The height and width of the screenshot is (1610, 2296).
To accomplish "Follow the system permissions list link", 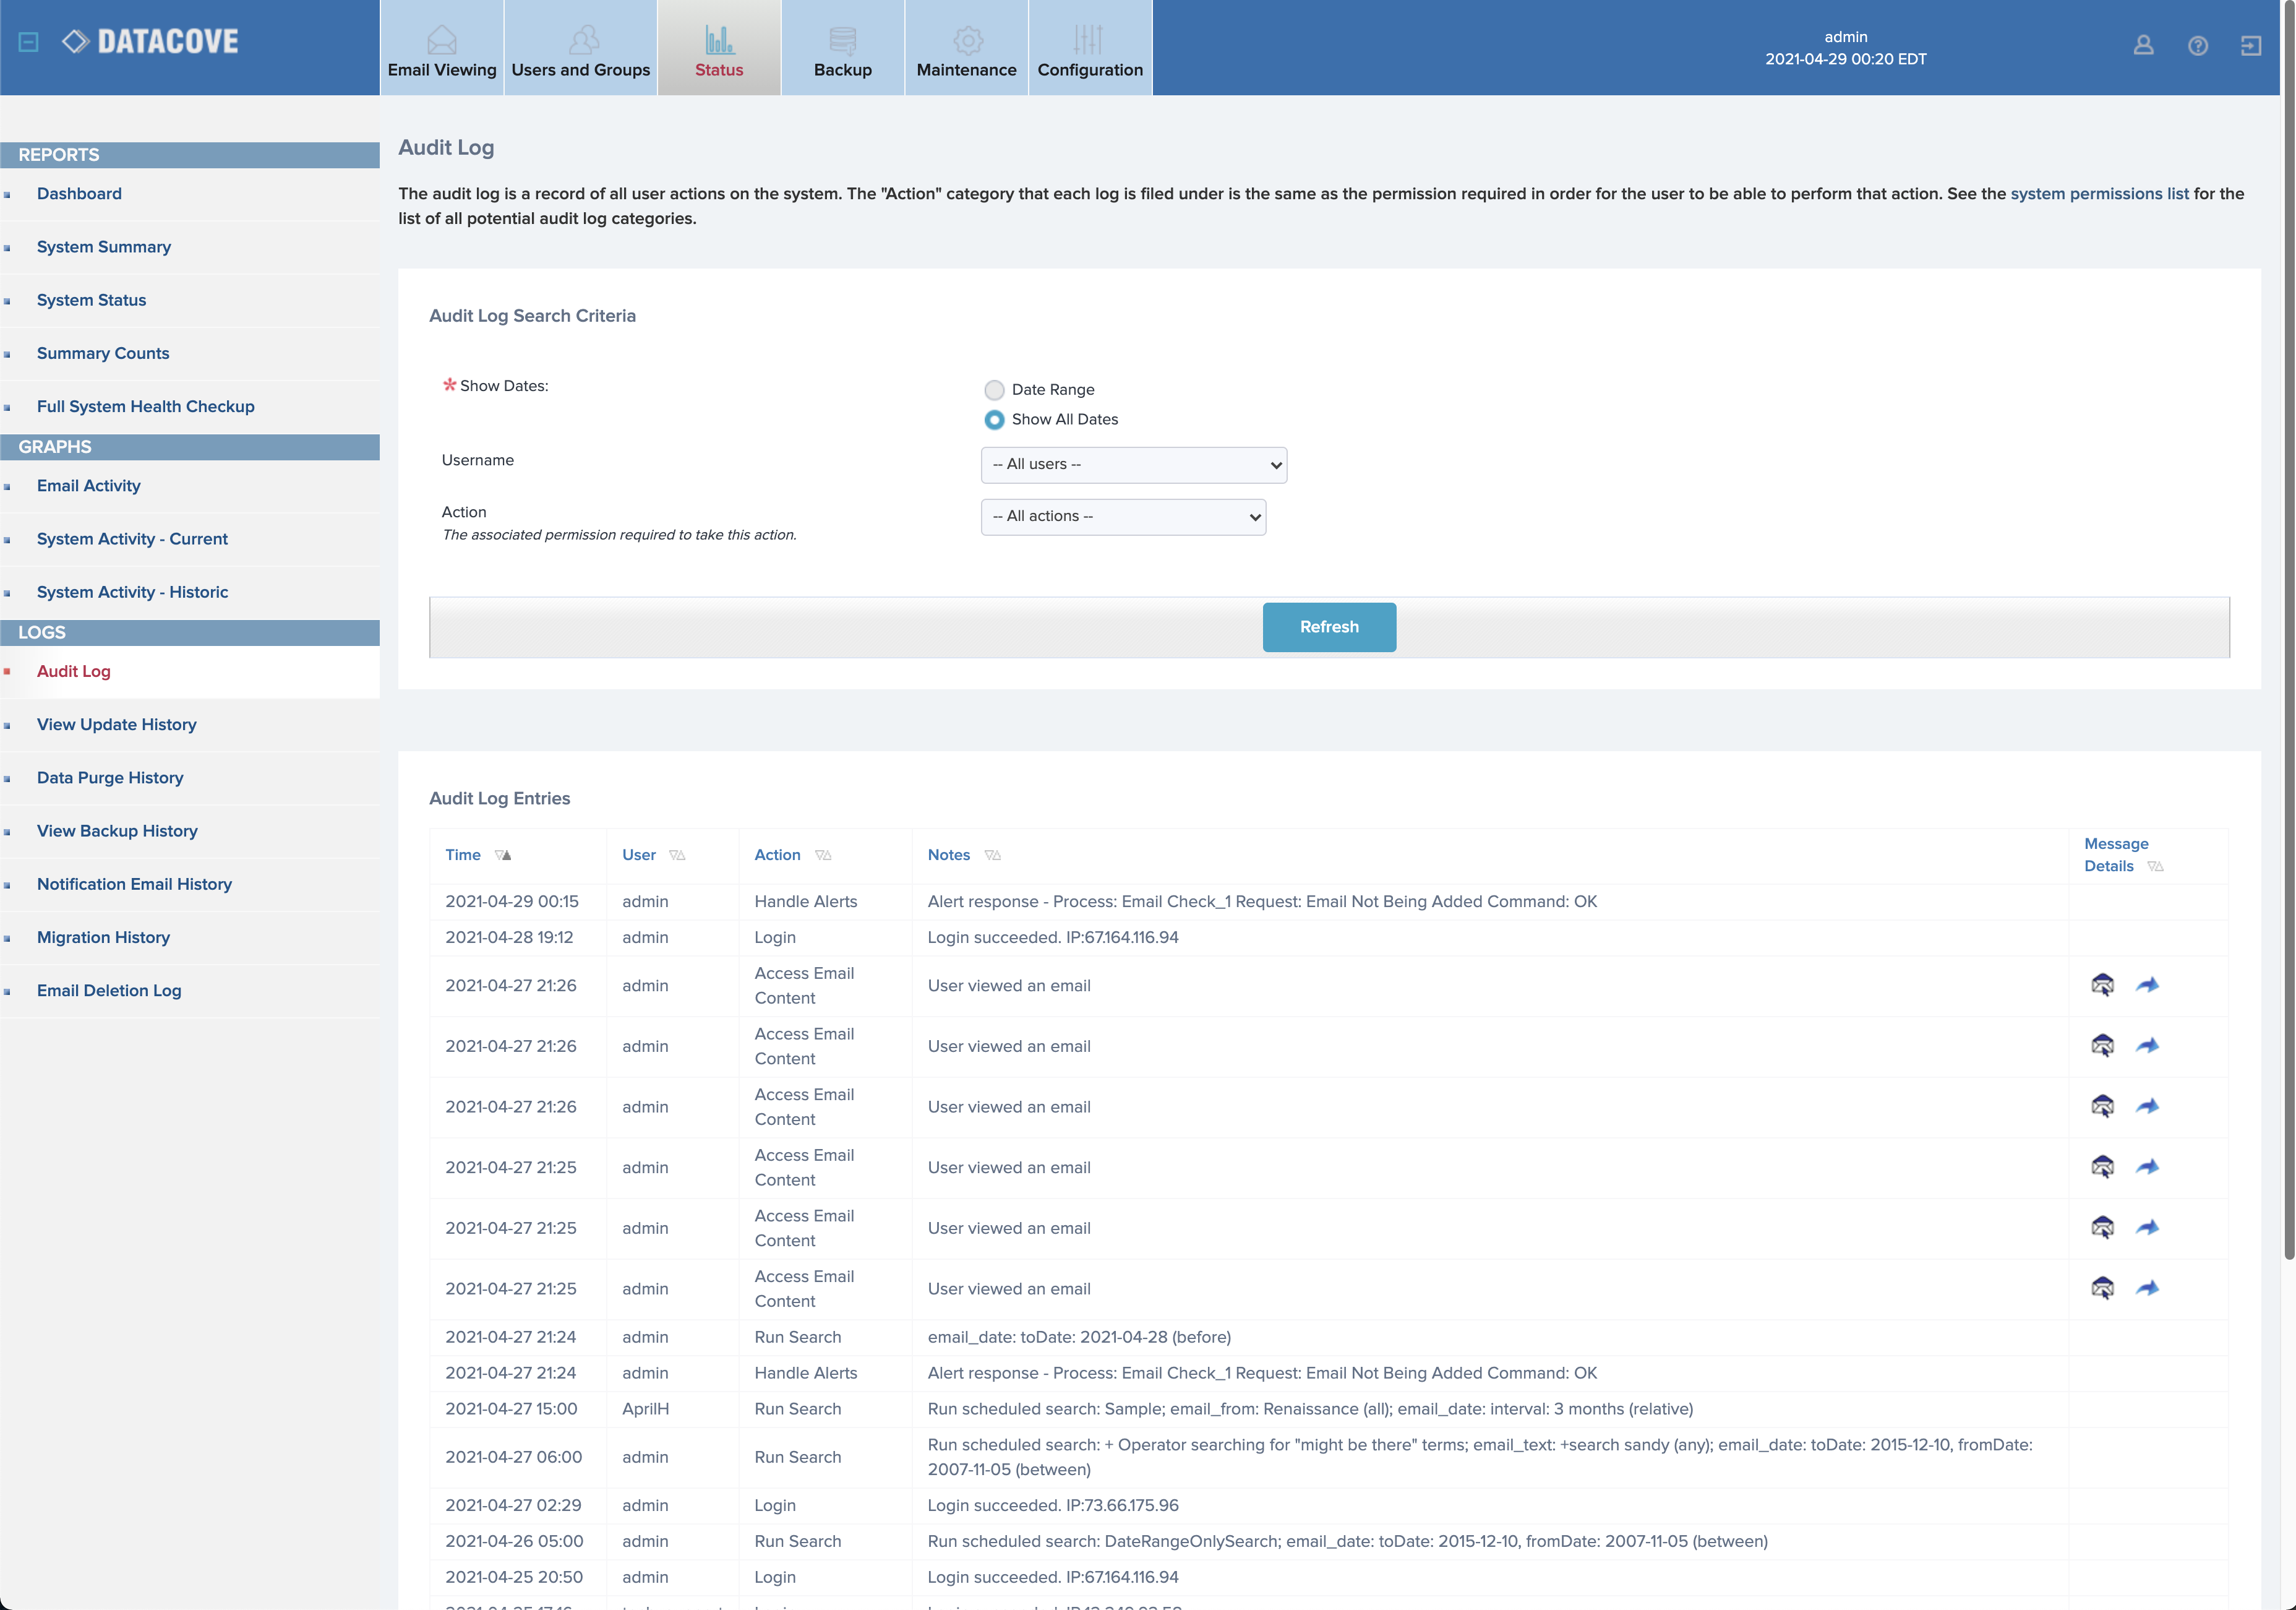I will click(2099, 193).
